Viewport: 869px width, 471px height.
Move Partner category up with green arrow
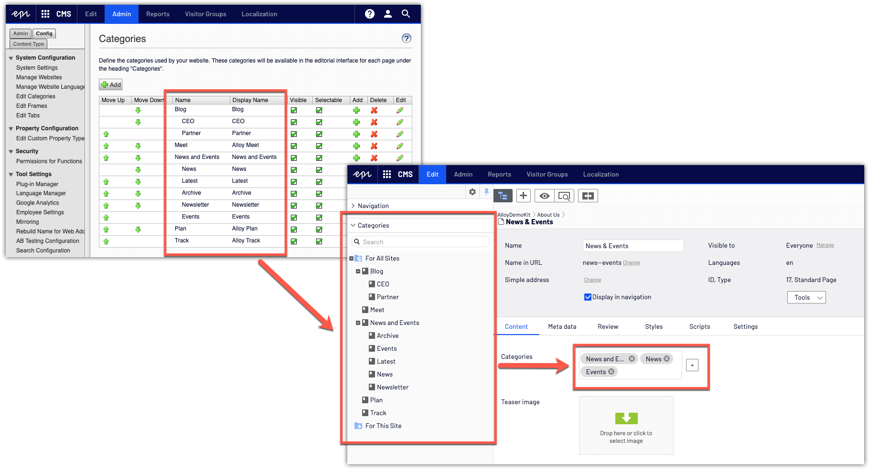coord(106,134)
